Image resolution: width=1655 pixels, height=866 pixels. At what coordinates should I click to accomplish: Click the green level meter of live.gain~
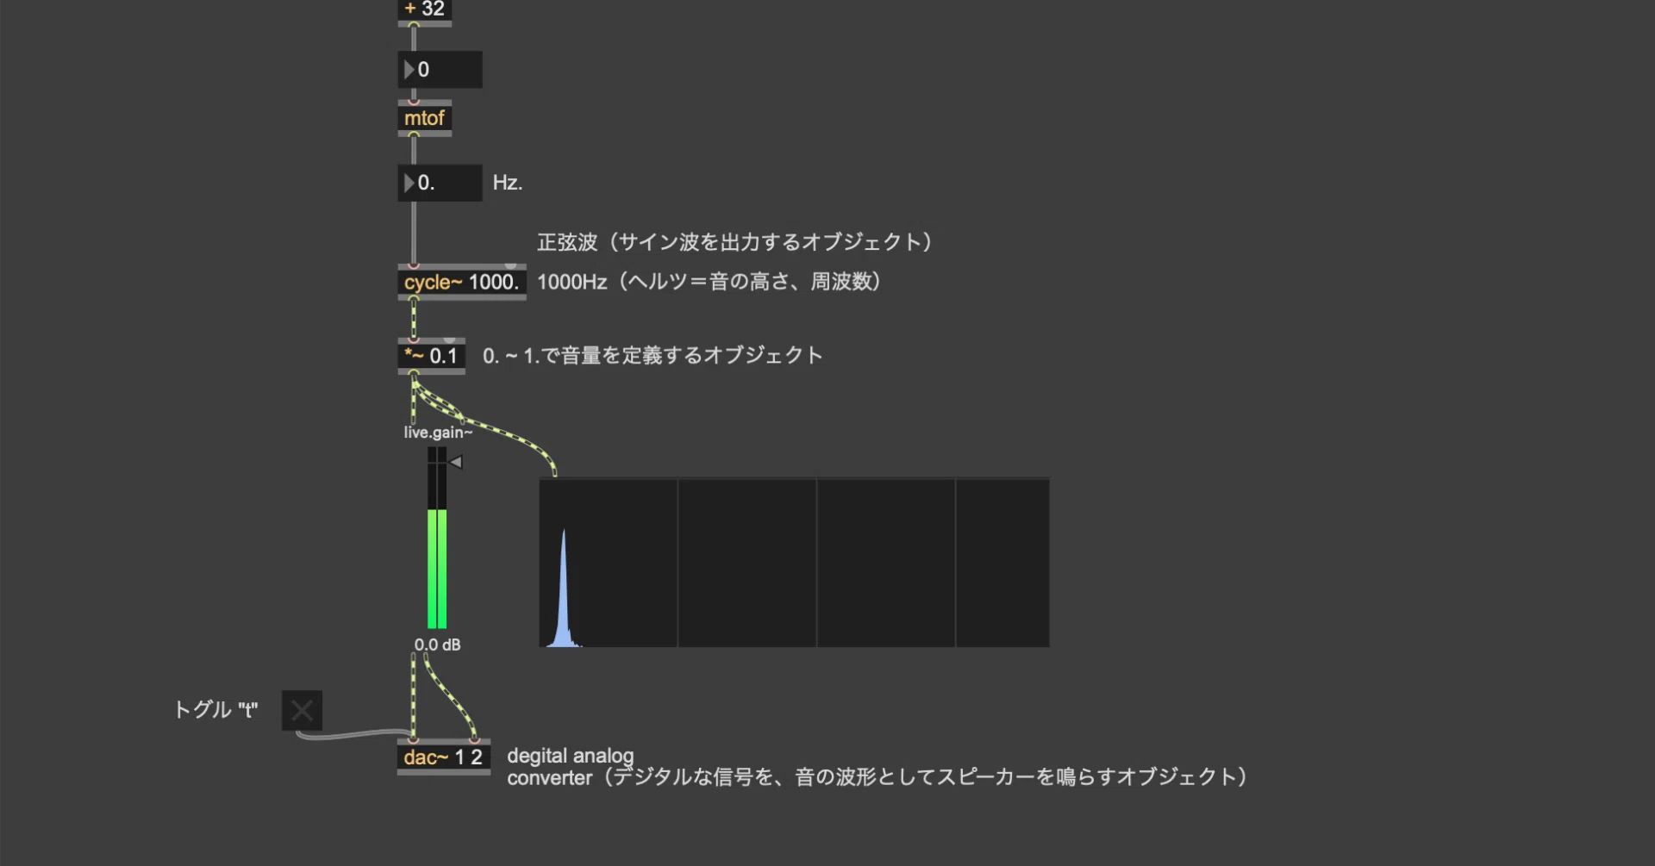[x=437, y=569]
